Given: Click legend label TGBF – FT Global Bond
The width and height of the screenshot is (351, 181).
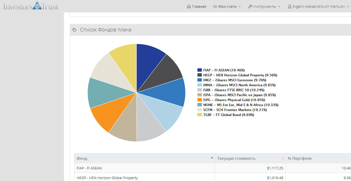Looking at the screenshot, I should (229, 115).
